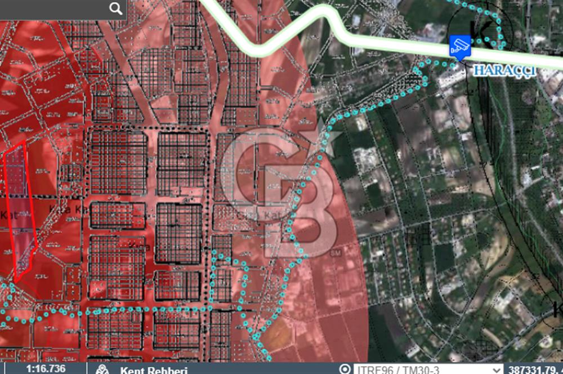Open the blue traffic camera marker

tap(460, 48)
